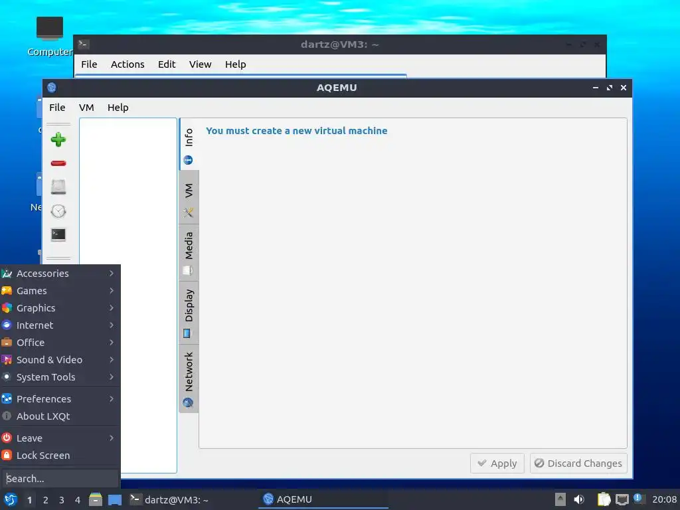Switch to the Info tab
The width and height of the screenshot is (680, 510).
[189, 145]
